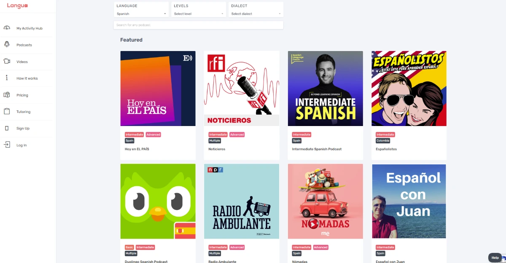
Task: Open the Language dropdown showing Spanish
Action: click(142, 13)
